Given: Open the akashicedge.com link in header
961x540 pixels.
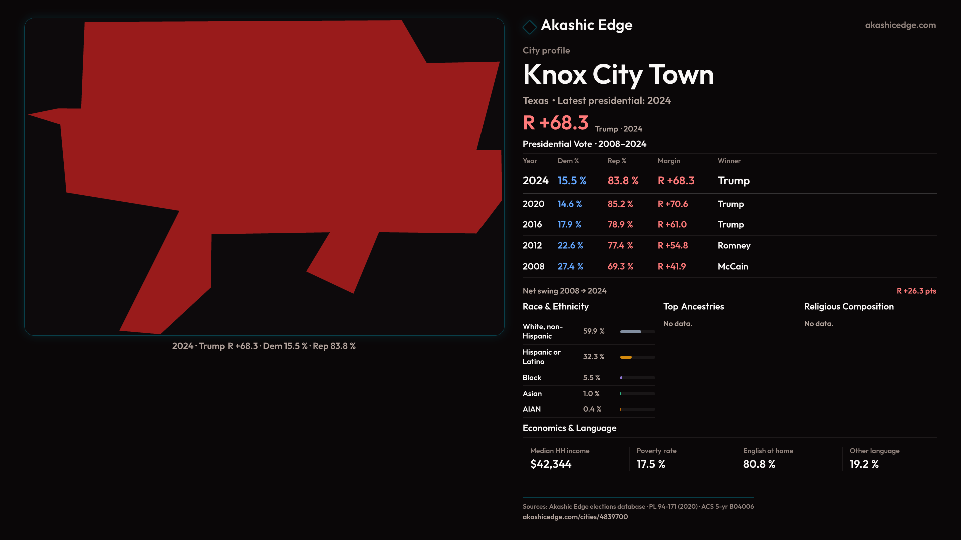Looking at the screenshot, I should click(900, 25).
